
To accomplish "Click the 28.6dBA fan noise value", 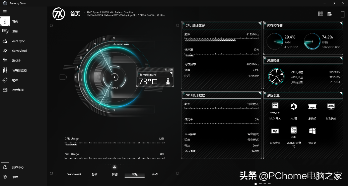I will (335, 82).
